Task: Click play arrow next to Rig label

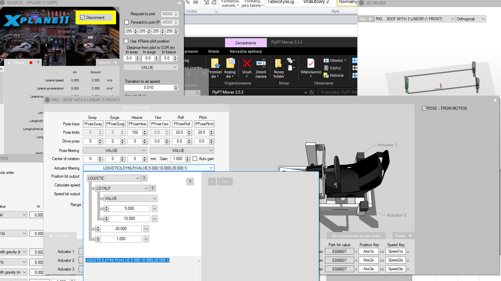Action: (370, 19)
